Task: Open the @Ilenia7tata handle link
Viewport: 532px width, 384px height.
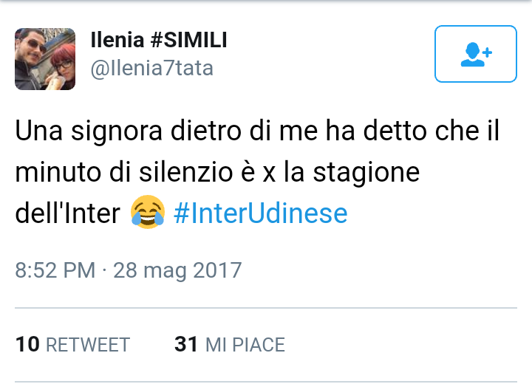Action: click(x=151, y=69)
